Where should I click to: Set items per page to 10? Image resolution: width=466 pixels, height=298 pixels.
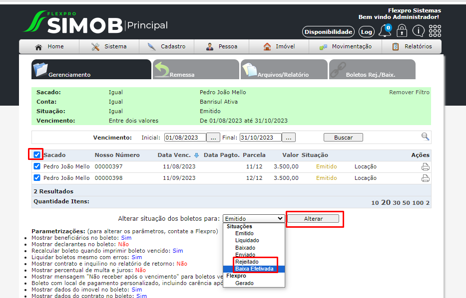375,203
